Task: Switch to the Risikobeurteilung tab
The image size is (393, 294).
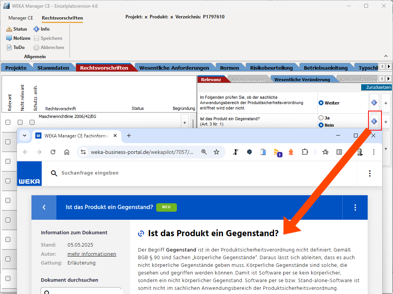Action: [x=271, y=68]
